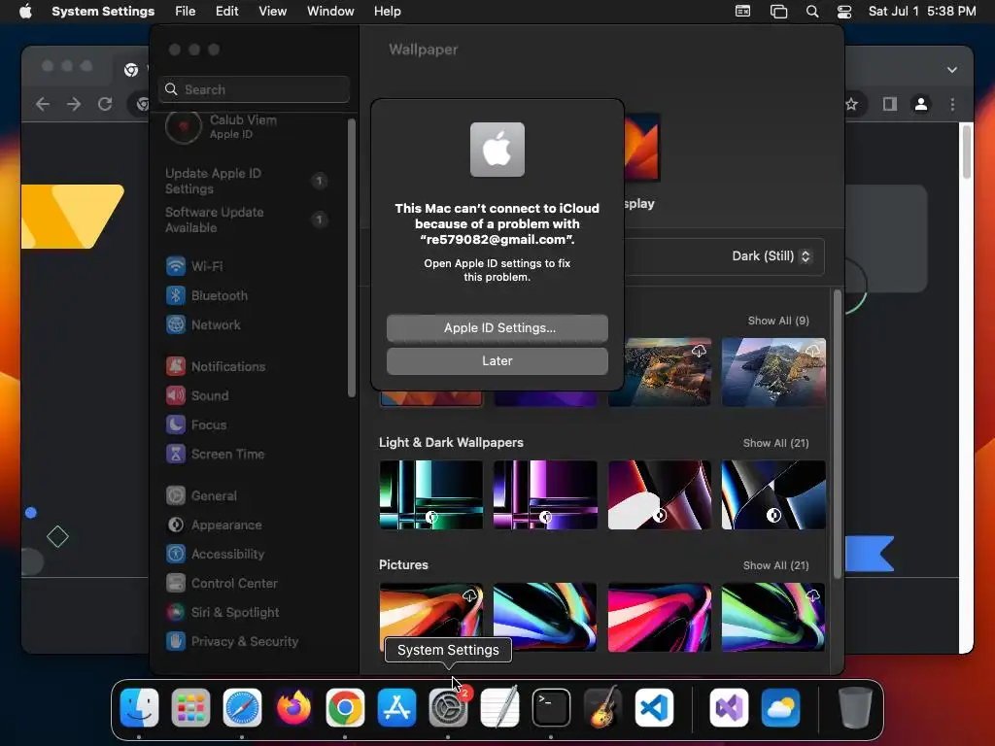Click Show All (9) wallpapers link

point(778,321)
